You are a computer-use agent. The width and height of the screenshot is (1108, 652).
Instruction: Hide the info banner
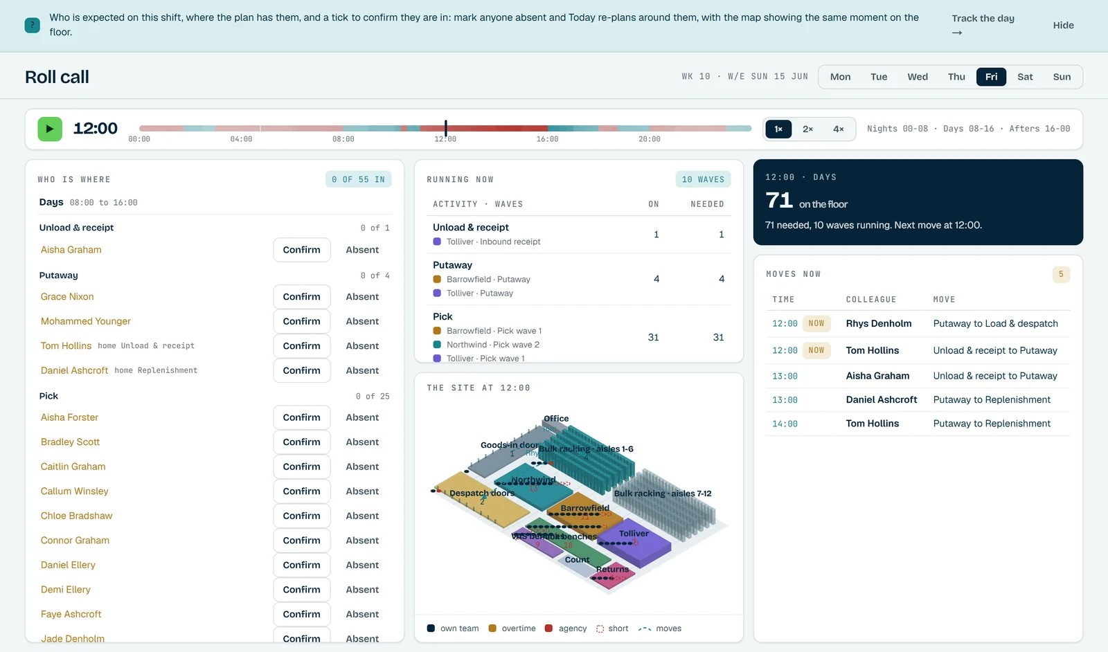click(x=1063, y=26)
